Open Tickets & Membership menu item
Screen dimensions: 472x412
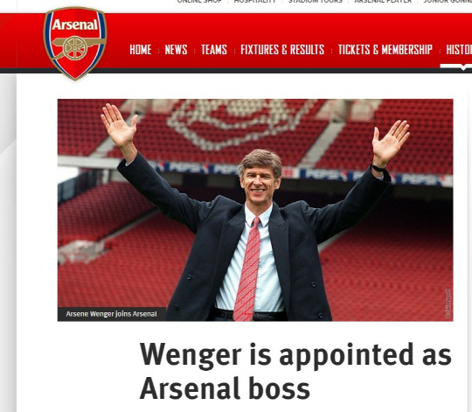pyautogui.click(x=385, y=50)
